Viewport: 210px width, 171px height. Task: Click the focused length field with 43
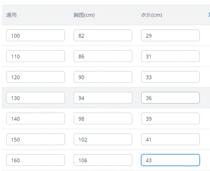[x=170, y=160]
